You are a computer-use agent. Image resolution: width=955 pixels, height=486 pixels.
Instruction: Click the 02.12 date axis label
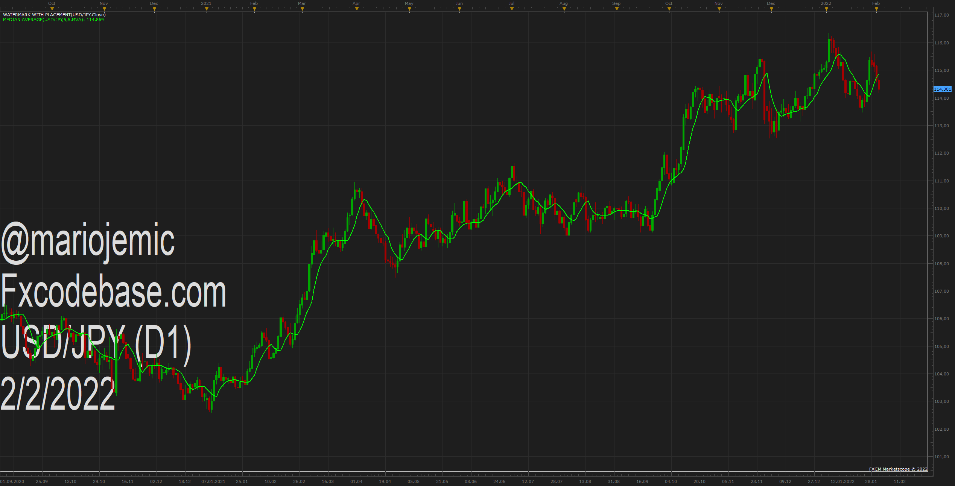[x=156, y=481]
